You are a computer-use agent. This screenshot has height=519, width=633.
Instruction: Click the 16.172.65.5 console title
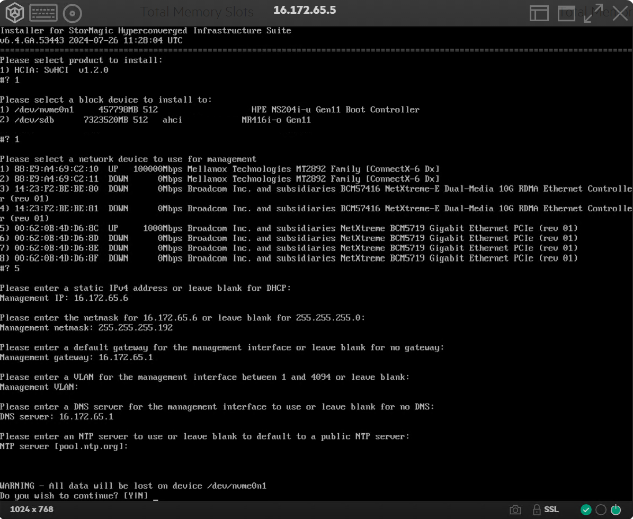(x=305, y=10)
